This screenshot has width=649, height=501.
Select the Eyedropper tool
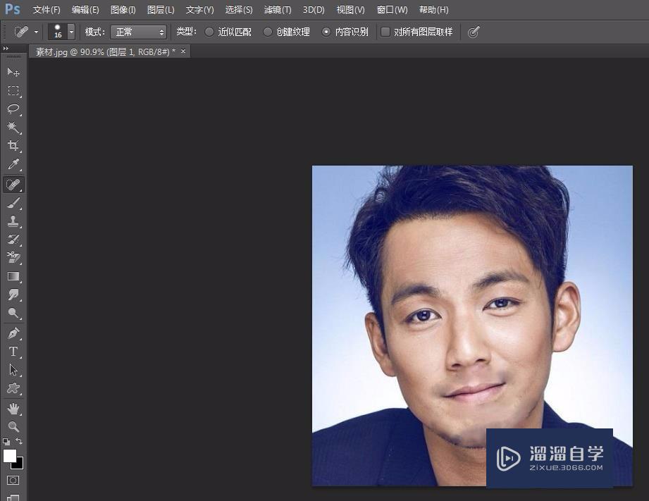[13, 164]
